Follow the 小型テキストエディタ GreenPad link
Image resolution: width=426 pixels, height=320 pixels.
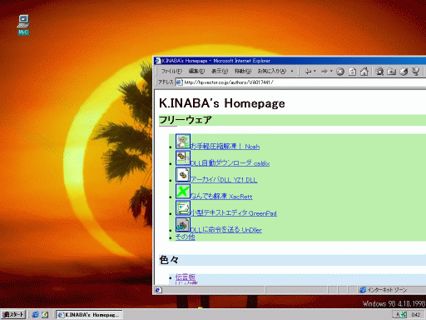234,212
